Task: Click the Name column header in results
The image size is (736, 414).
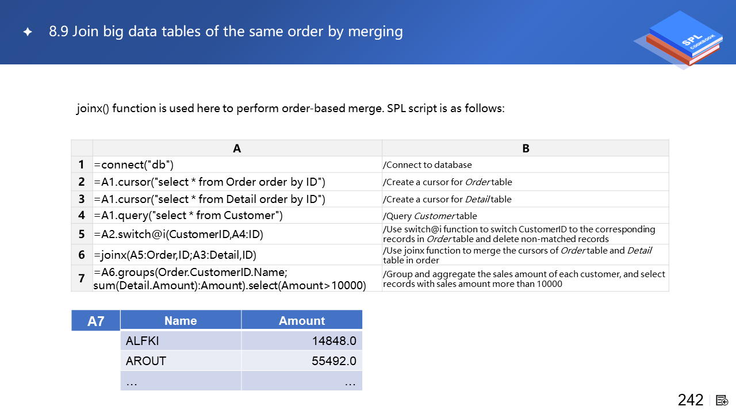Action: pyautogui.click(x=181, y=321)
